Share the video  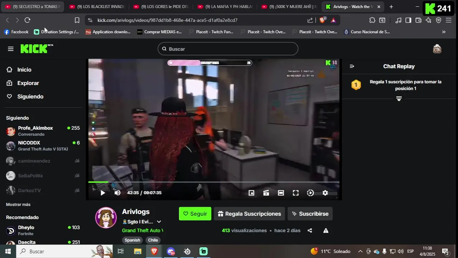click(x=310, y=230)
